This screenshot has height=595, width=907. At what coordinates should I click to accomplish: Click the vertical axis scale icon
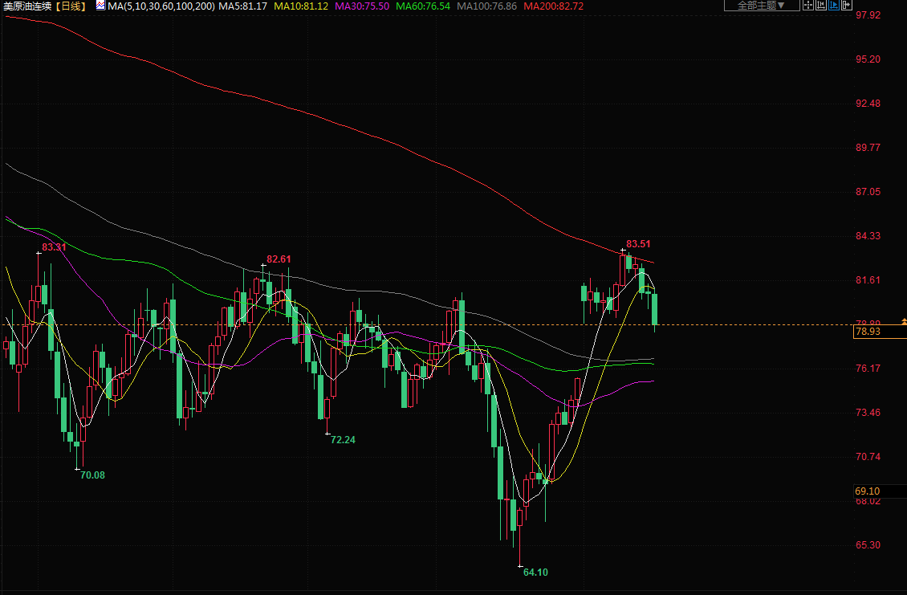point(821,6)
